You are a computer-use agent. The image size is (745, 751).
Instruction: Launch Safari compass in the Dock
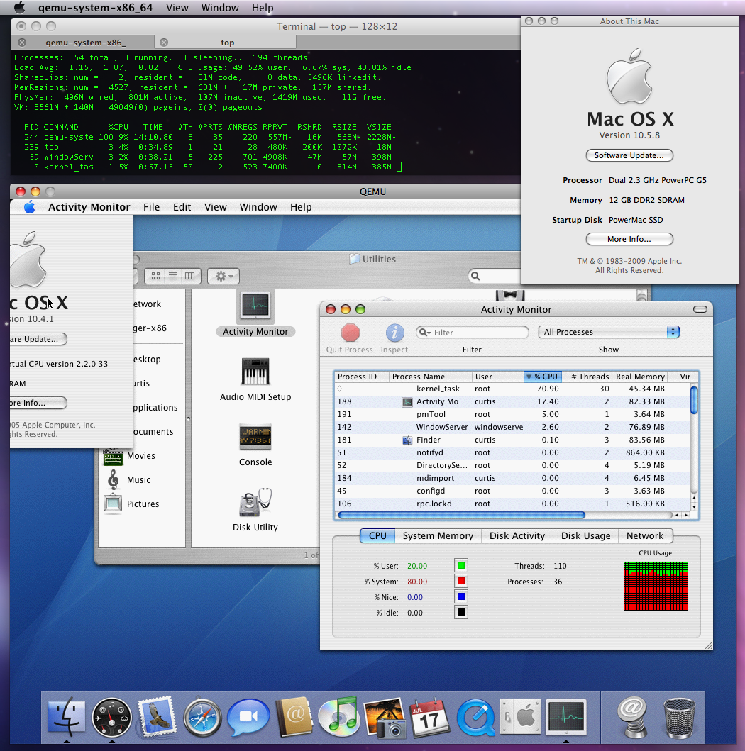pyautogui.click(x=203, y=718)
